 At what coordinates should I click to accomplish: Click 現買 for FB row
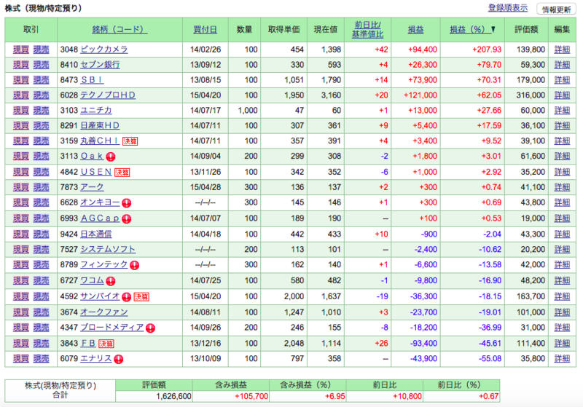click(x=21, y=343)
